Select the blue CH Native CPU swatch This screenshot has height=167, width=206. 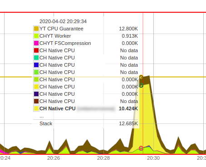tap(36, 65)
